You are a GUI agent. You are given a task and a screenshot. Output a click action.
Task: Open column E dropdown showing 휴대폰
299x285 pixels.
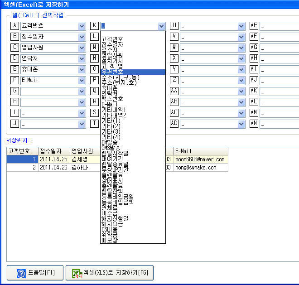[82, 69]
